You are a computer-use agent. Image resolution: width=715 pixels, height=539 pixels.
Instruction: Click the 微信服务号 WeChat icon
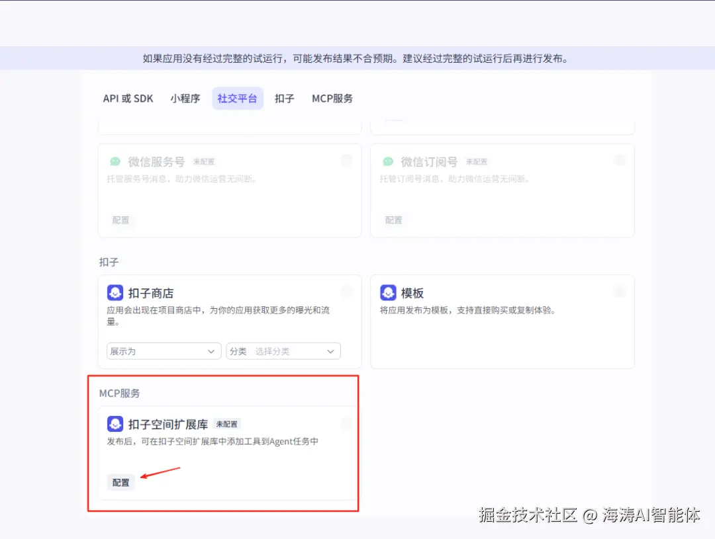[115, 162]
